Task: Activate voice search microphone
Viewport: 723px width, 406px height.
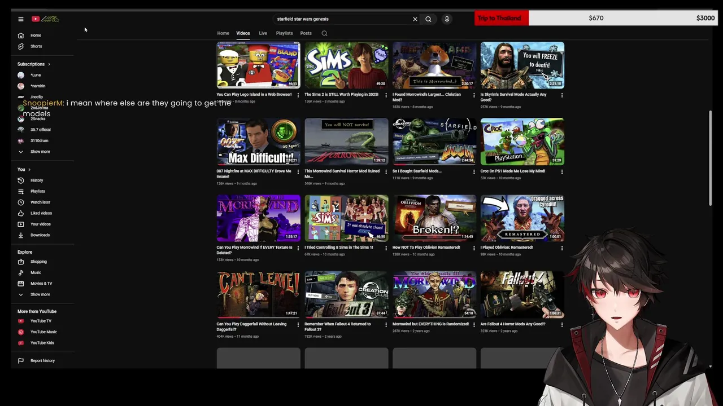Action: pyautogui.click(x=447, y=19)
